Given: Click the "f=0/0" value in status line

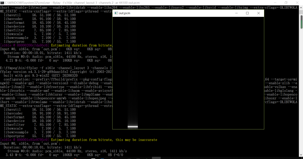Looking at the screenshot, I should (118, 155).
